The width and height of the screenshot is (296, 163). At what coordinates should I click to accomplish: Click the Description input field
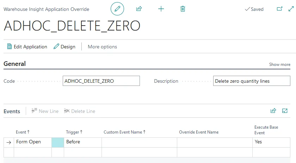pyautogui.click(x=252, y=81)
